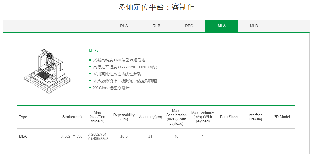Click the page title 多轴定位平台：客制化
The image size is (312, 154).
coord(156,7)
